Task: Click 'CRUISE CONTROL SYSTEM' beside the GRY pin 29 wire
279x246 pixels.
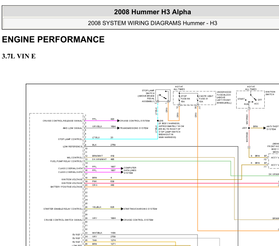Action: (x=138, y=220)
